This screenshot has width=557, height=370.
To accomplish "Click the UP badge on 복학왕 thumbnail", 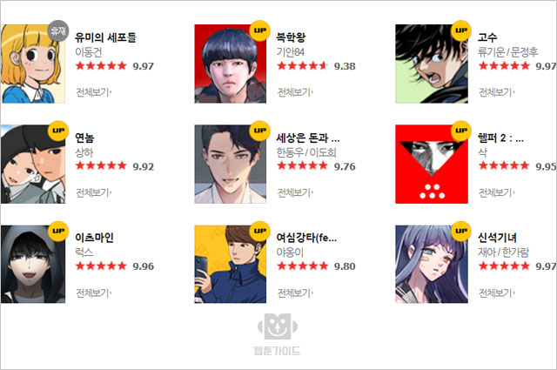I will pyautogui.click(x=259, y=30).
